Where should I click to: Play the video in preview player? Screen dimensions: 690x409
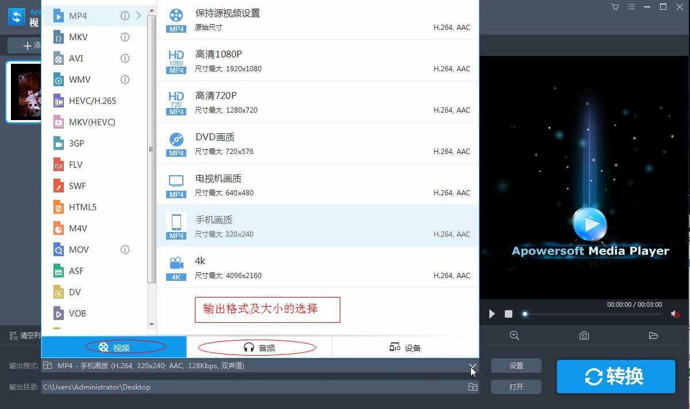(492, 314)
